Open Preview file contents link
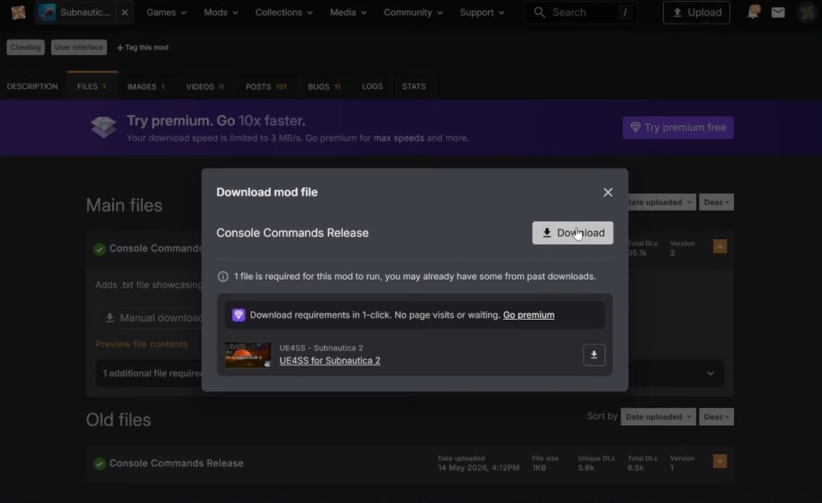 (142, 344)
